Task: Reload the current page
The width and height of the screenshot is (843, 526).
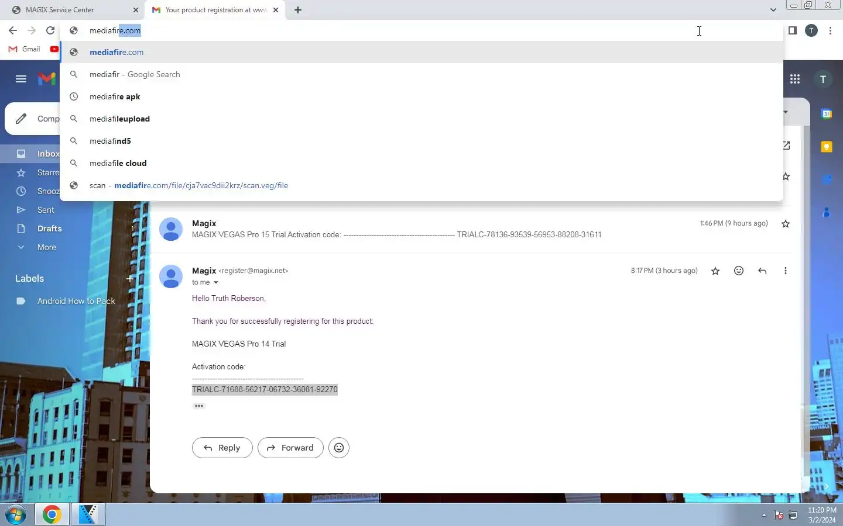Action: 50,30
